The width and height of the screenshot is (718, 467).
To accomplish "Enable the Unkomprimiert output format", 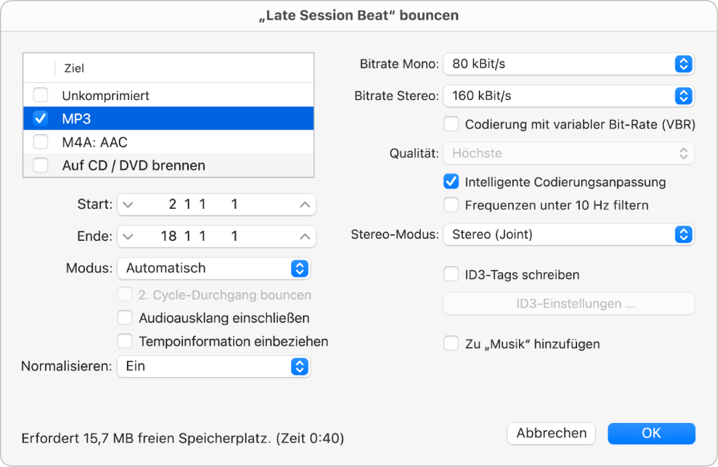I will [x=40, y=95].
